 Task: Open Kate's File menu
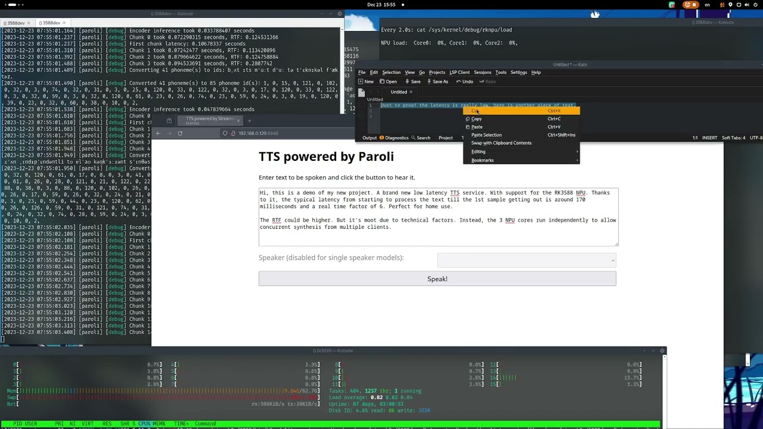click(362, 73)
